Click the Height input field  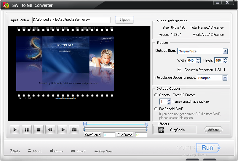coord(219,60)
